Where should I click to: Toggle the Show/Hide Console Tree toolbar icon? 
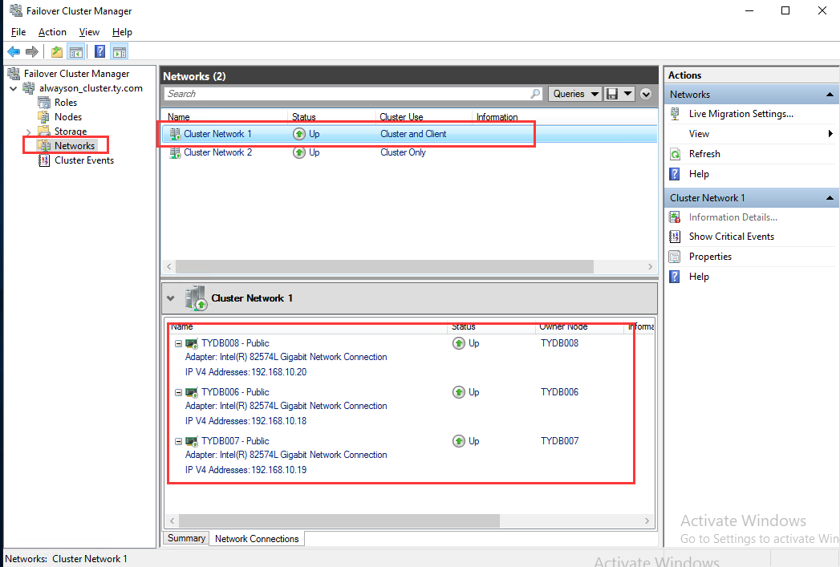coord(76,52)
